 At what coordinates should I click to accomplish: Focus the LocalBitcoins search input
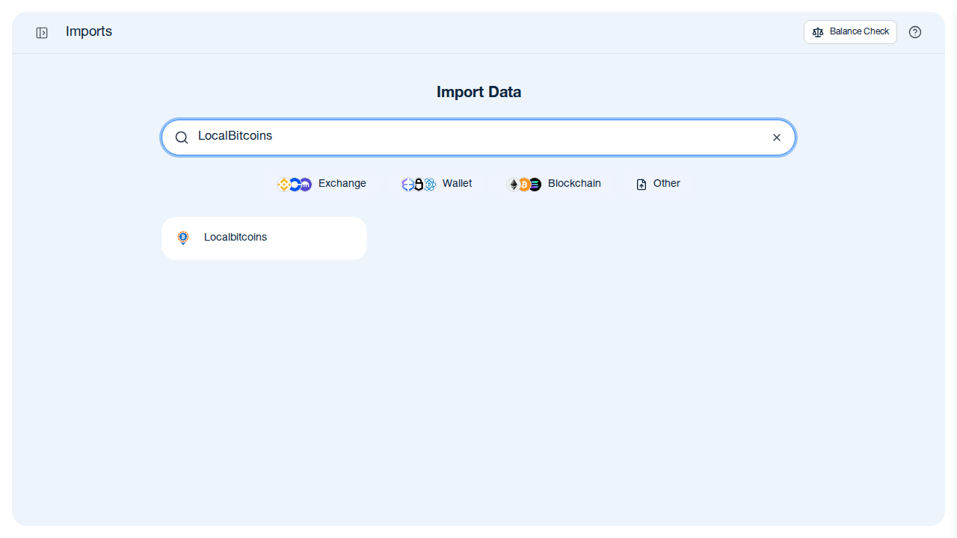[478, 137]
